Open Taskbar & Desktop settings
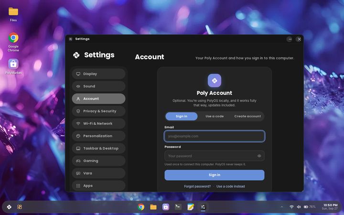Image resolution: width=344 pixels, height=215 pixels. 98,149
